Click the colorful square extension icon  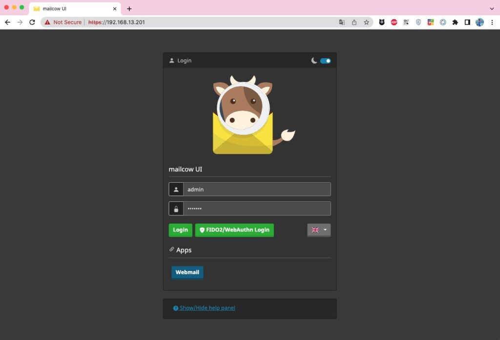[431, 22]
